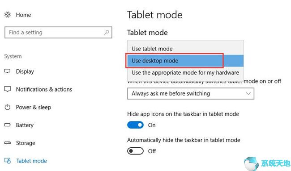Focus the Find a setting search box
This screenshot has height=171, width=291.
[x=58, y=33]
